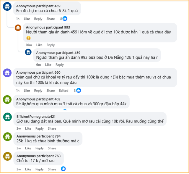Open Anonymous participant 459's top avatar
This screenshot has height=174, width=189.
(8, 7)
